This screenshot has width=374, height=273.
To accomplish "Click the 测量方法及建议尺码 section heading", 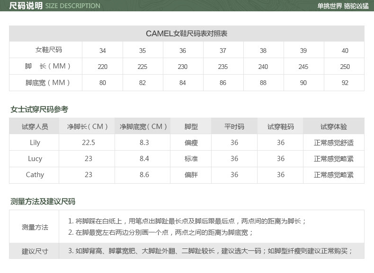I will click(x=43, y=202).
